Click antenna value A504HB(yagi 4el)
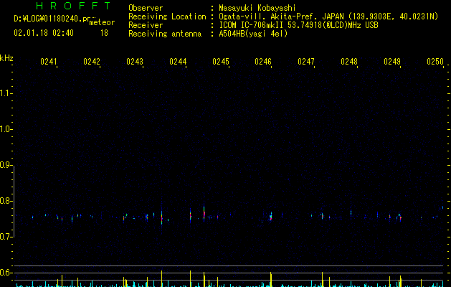 [253, 34]
